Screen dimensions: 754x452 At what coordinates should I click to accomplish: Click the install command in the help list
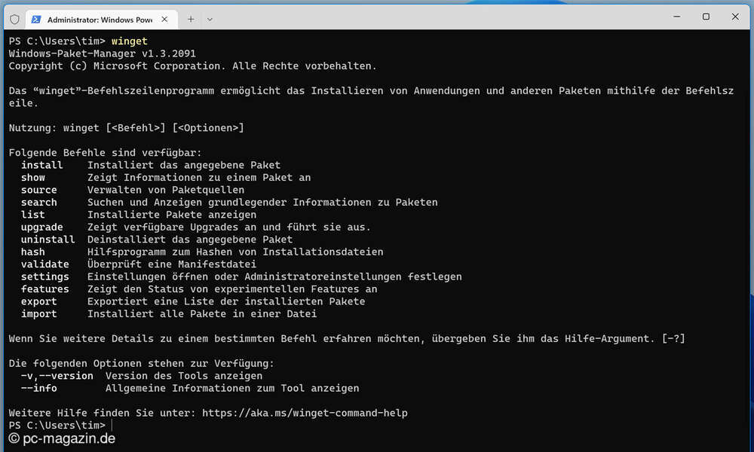[x=41, y=164]
